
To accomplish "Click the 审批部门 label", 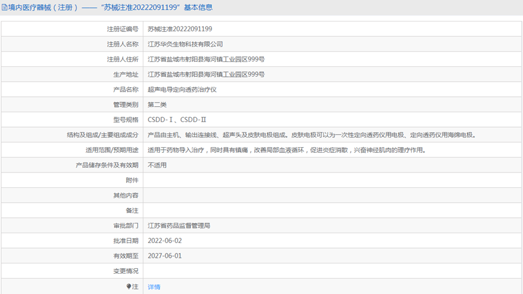I will (126, 226).
